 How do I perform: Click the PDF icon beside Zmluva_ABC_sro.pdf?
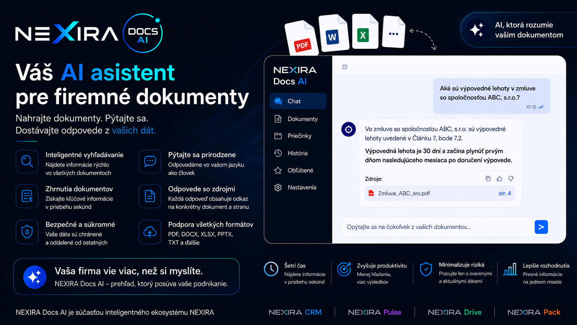371,193
